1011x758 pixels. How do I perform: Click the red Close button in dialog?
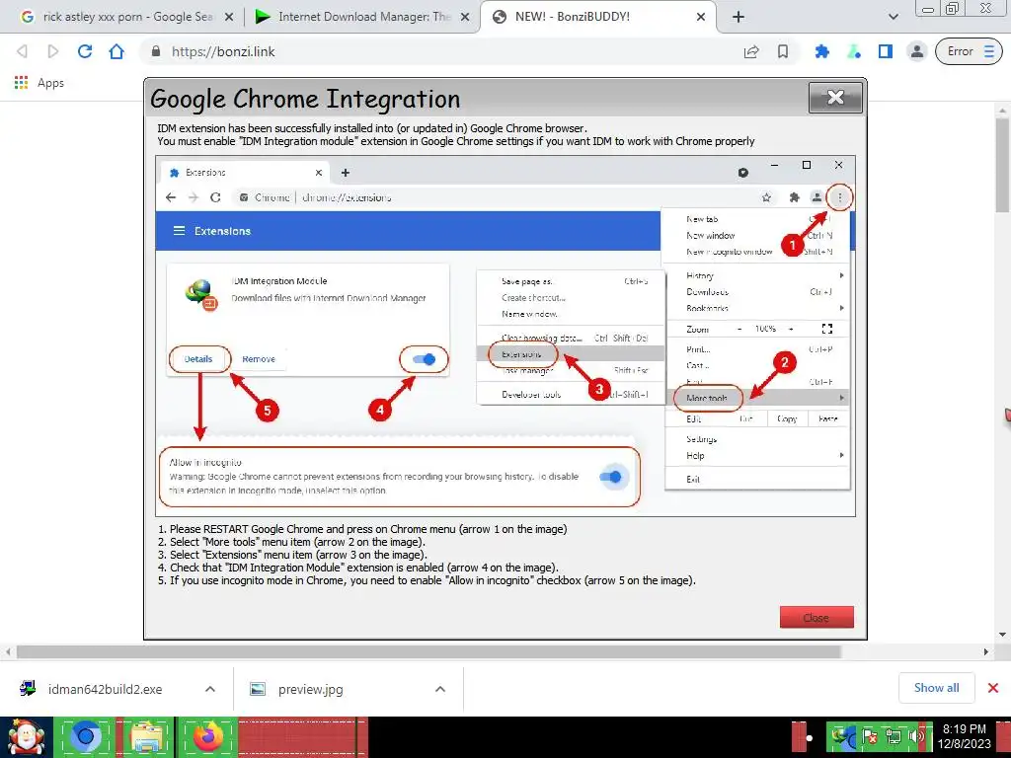click(x=817, y=617)
